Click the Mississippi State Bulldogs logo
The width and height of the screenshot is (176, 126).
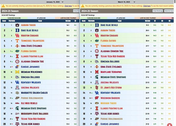[17, 114]
